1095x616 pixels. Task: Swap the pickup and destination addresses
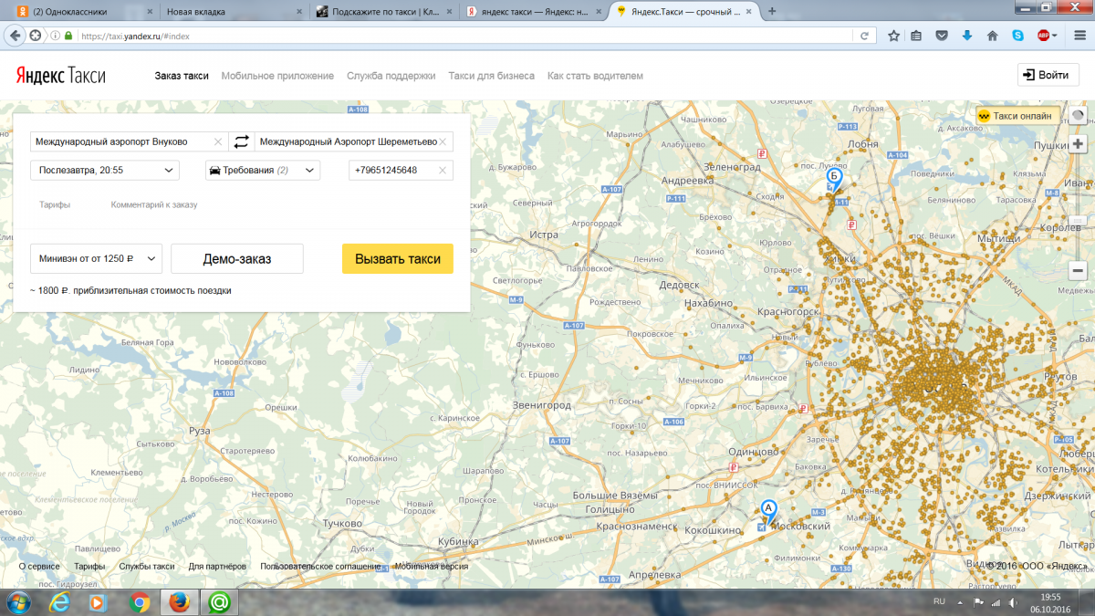click(x=241, y=141)
